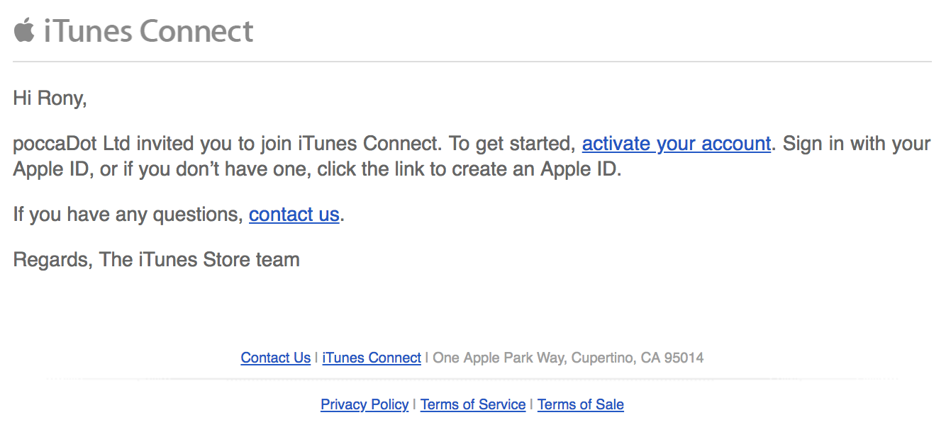This screenshot has width=946, height=432.
Task: Click the "To get started" phrase
Action: coord(511,144)
